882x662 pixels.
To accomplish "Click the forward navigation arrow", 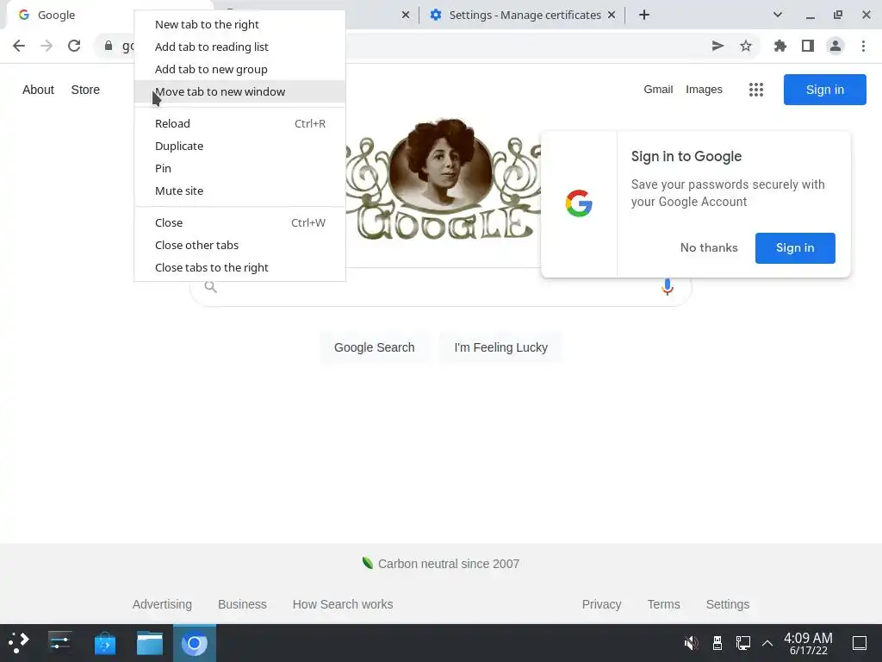I will point(47,46).
